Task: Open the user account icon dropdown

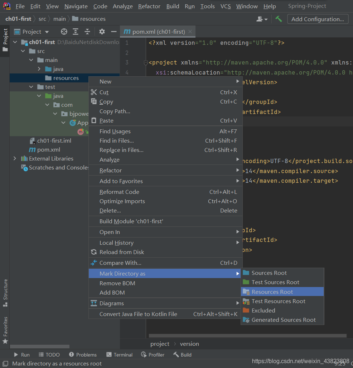Action: pyautogui.click(x=262, y=19)
